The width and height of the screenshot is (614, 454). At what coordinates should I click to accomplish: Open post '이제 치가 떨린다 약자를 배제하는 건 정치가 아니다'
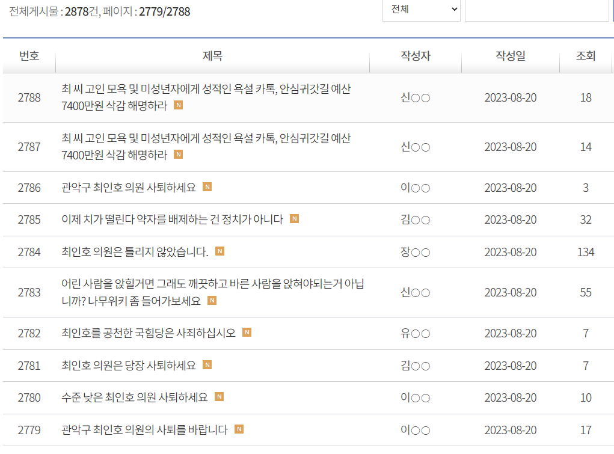pos(173,219)
